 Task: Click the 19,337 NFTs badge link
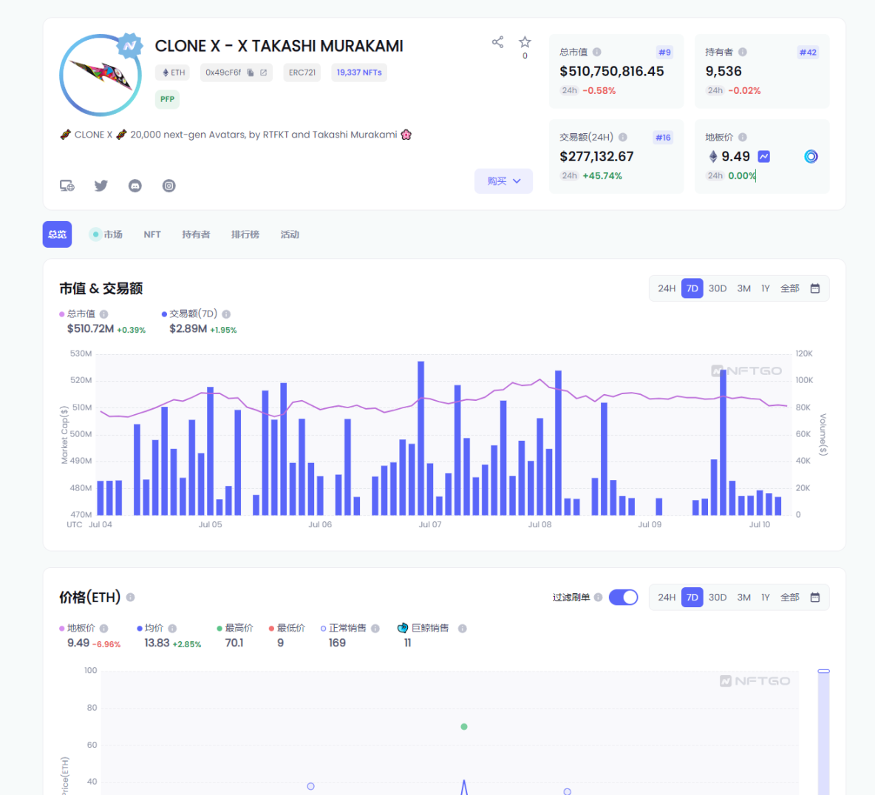coord(359,72)
